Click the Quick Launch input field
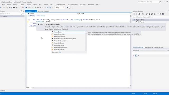The image size is (169, 95). [x=148, y=2]
